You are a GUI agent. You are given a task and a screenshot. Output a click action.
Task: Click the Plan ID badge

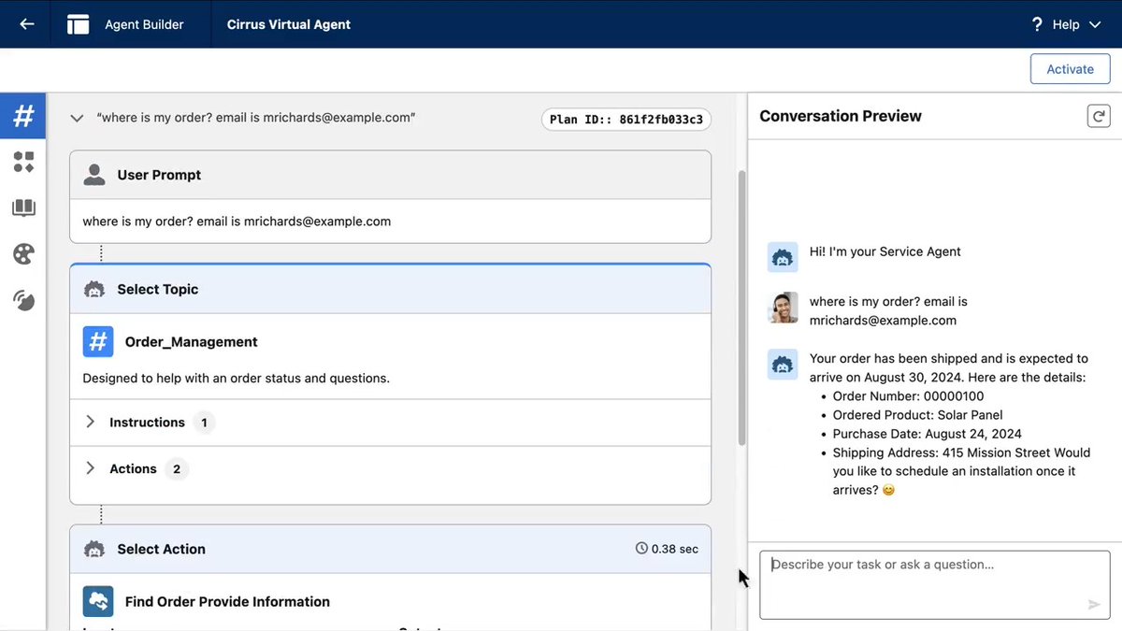[x=626, y=120]
